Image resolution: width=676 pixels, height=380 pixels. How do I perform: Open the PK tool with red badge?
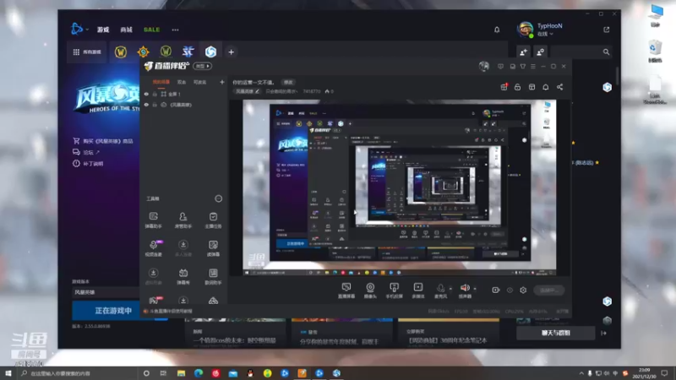[x=154, y=301]
